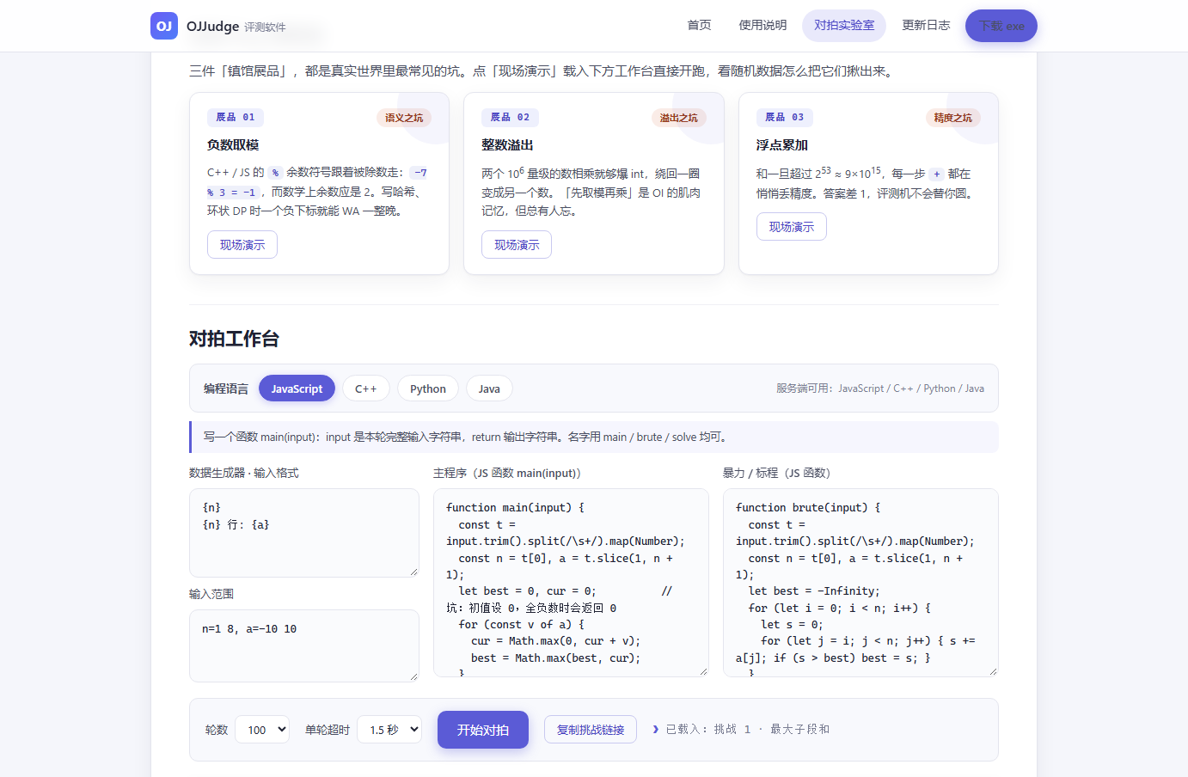
Task: Select Java as programming language
Action: [489, 388]
